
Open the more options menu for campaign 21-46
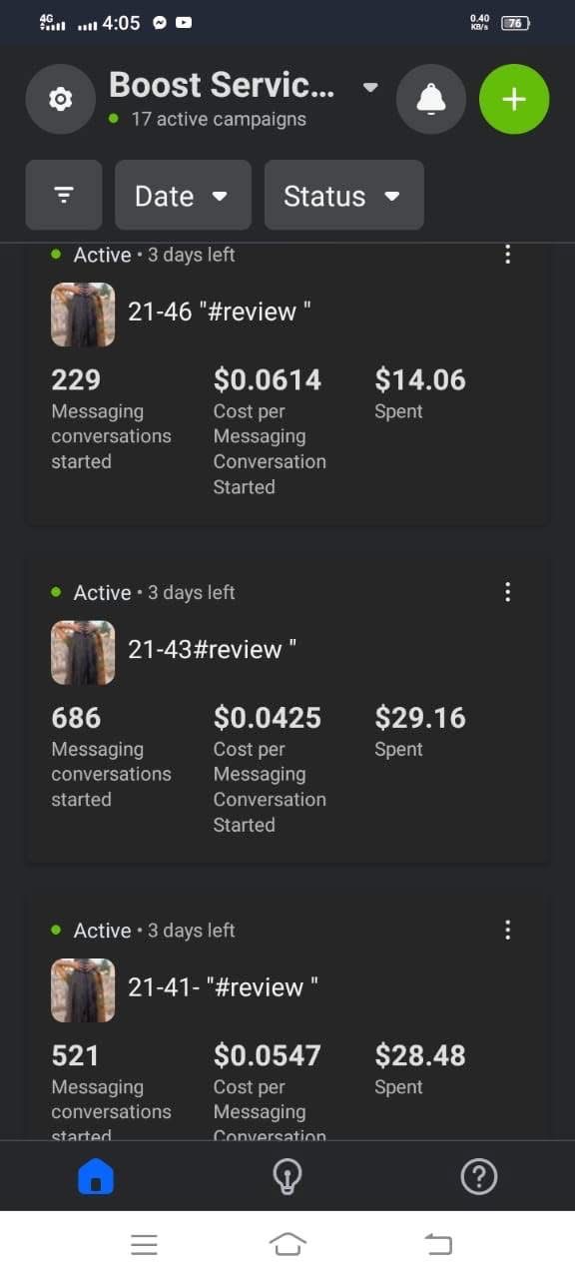click(x=507, y=255)
